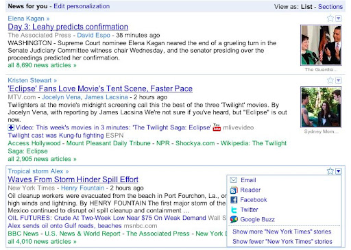Collapse the Tropical storm Alex share dropdown

(x=339, y=171)
